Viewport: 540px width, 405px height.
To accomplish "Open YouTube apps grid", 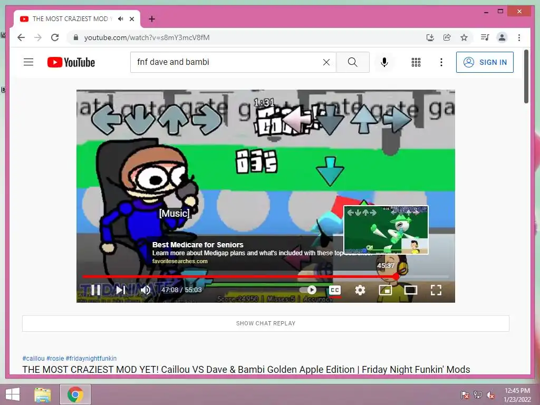I will (416, 62).
